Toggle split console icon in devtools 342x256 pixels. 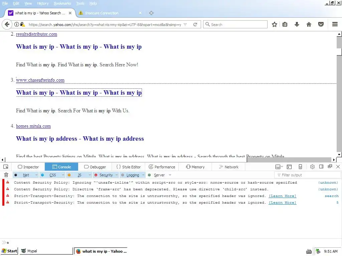tap(289, 167)
